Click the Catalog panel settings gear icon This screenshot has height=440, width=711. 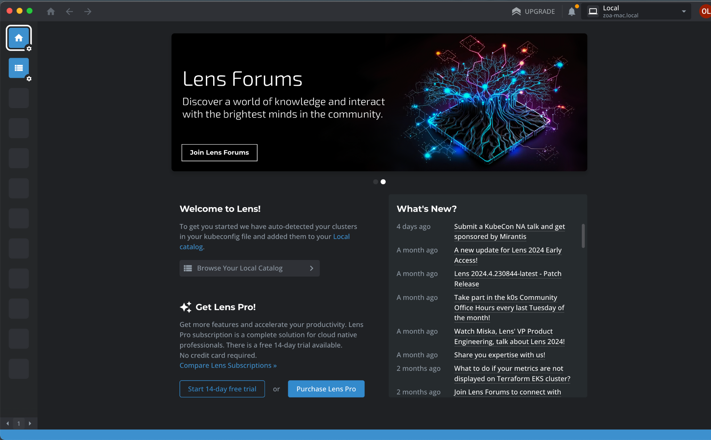28,78
